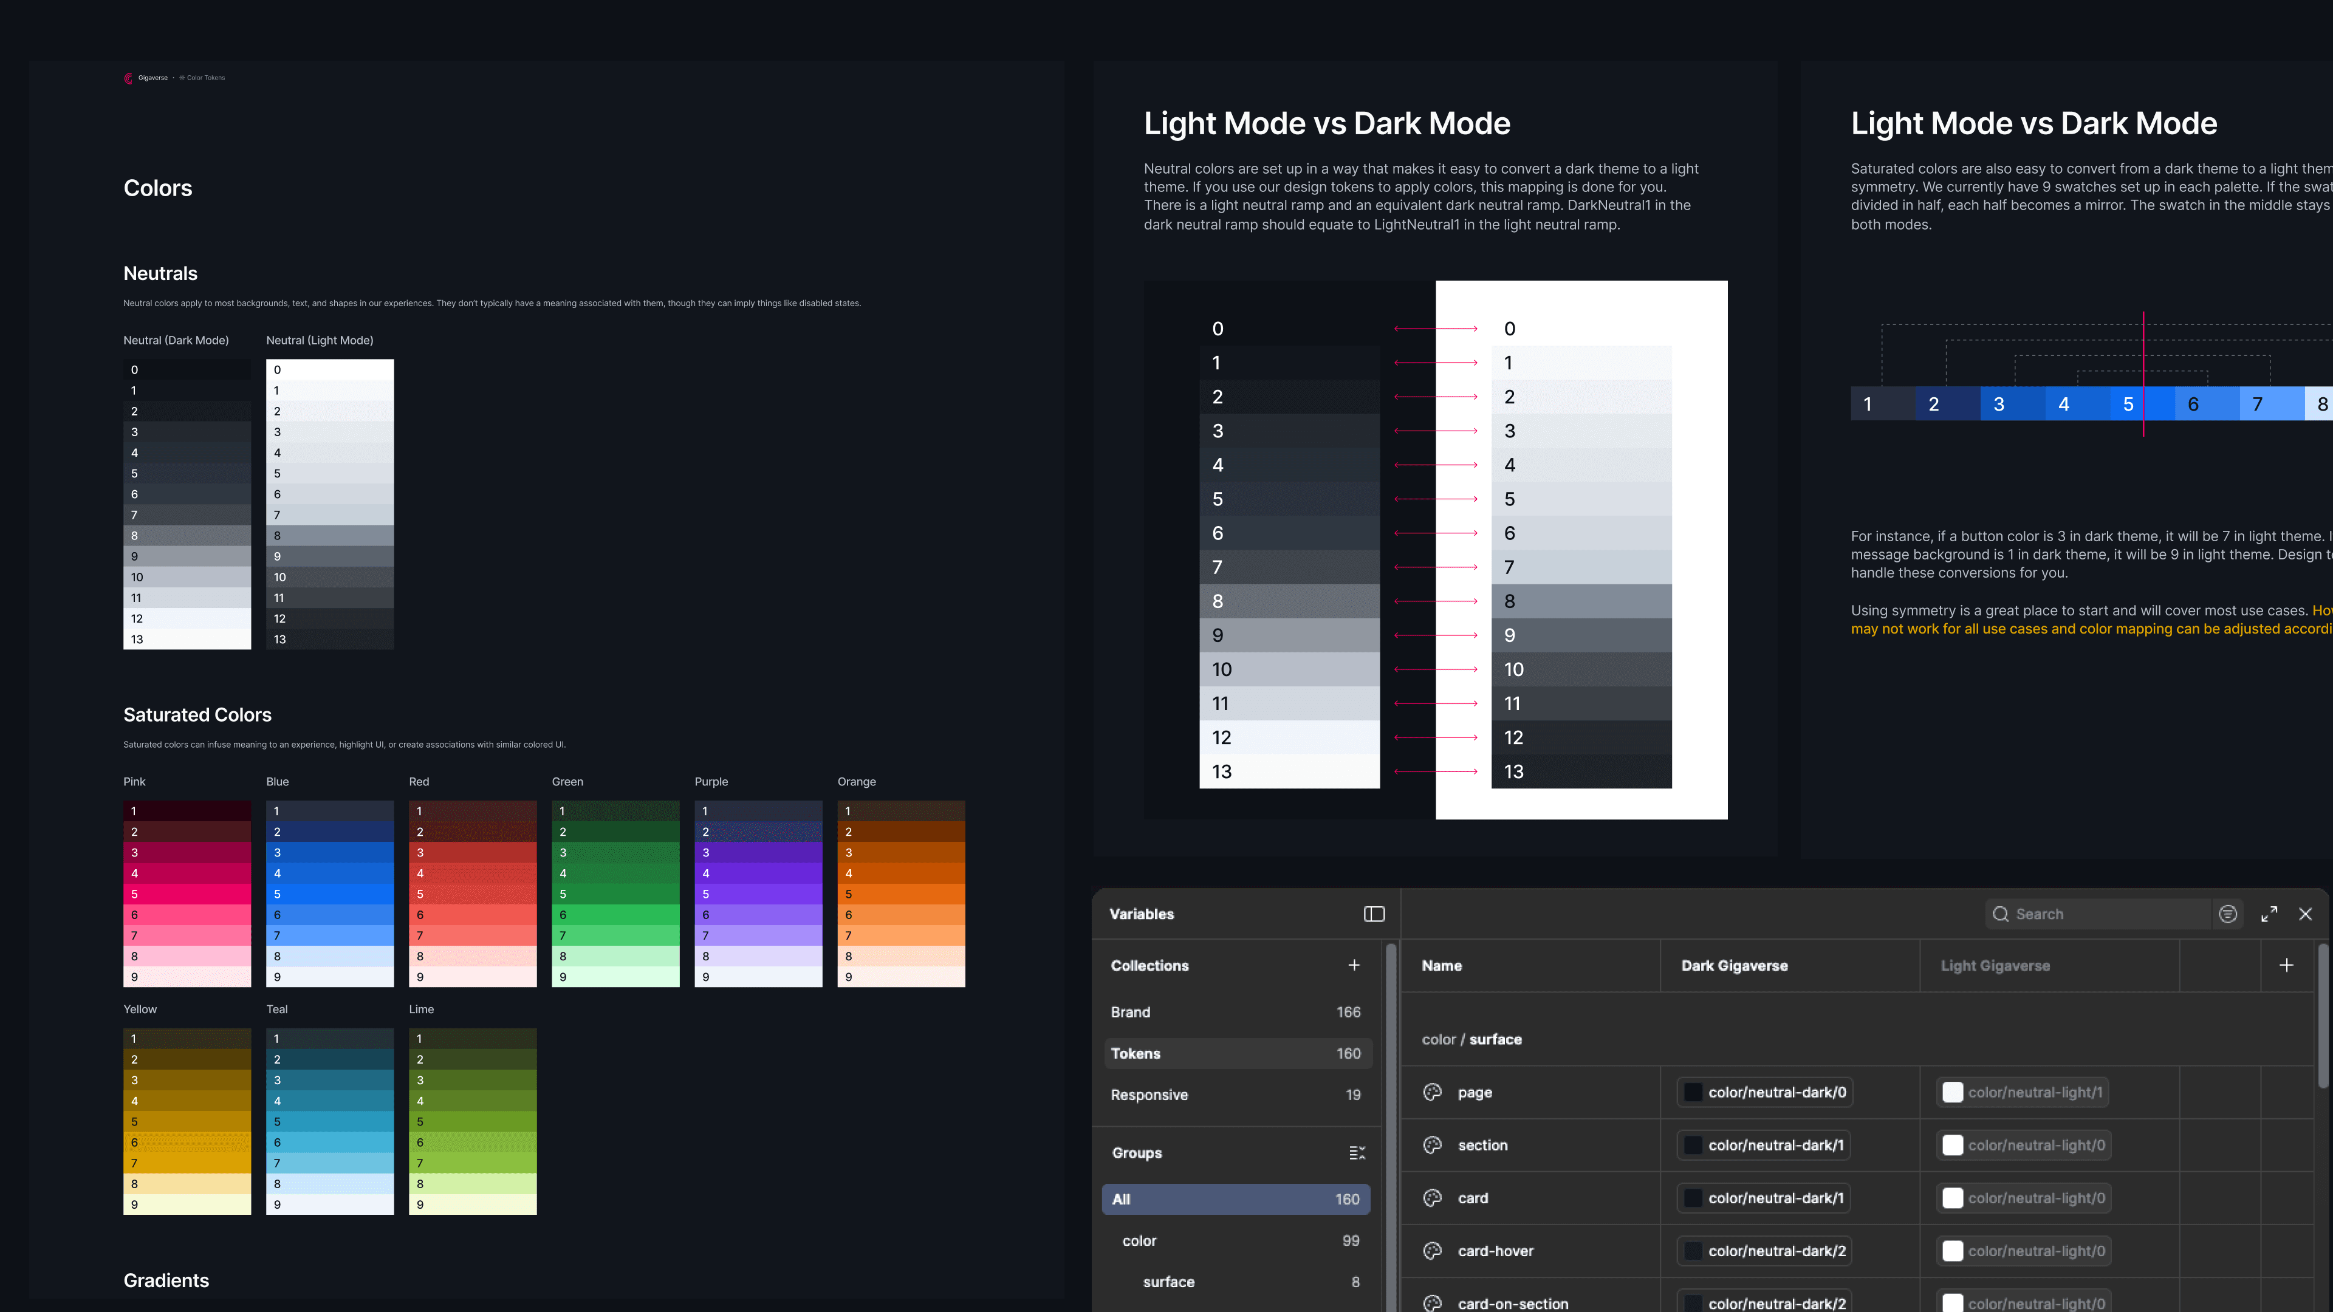The height and width of the screenshot is (1312, 2333).
Task: Open color/neutral-light/0 value for section
Action: tap(2023, 1144)
